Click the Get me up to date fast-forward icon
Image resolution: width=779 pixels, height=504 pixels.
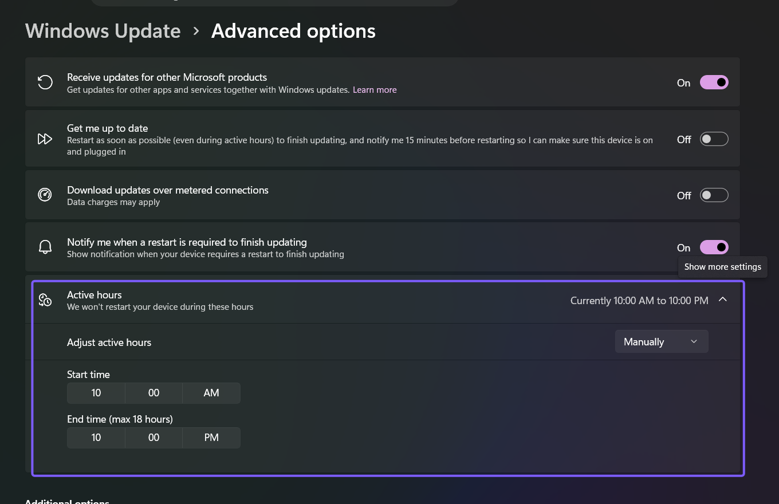click(x=45, y=139)
